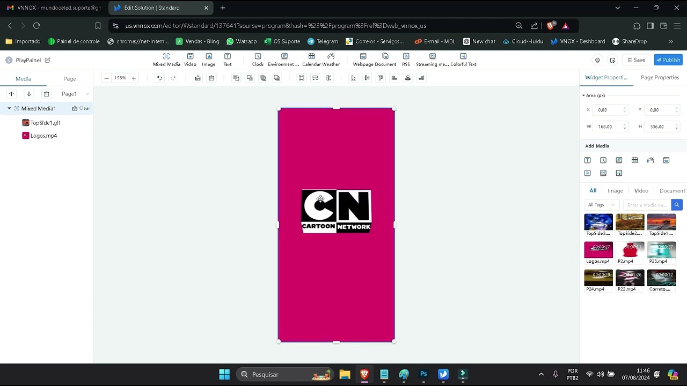This screenshot has width=687, height=386.
Task: Move Mixed Media1 up in the list
Action: pyautogui.click(x=11, y=94)
